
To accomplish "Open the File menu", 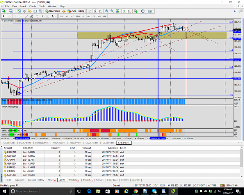I will click(x=7, y=6).
